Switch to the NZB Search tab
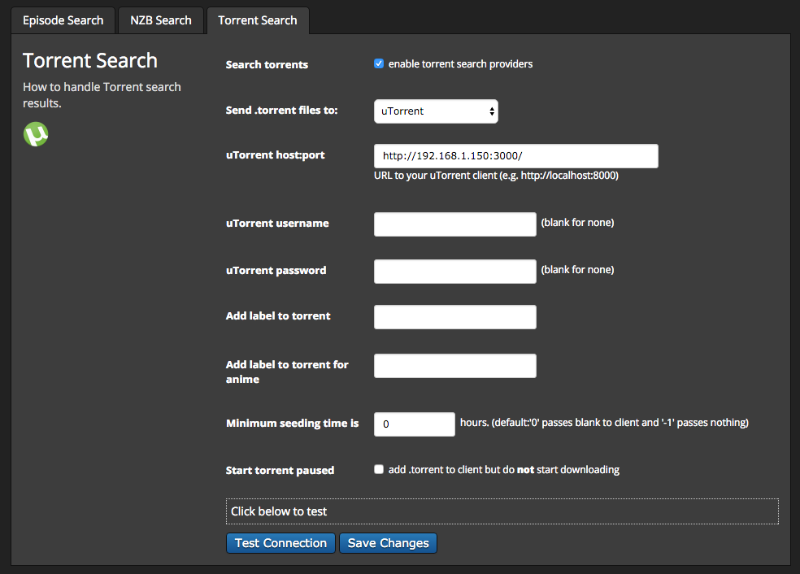The width and height of the screenshot is (800, 574). [161, 20]
